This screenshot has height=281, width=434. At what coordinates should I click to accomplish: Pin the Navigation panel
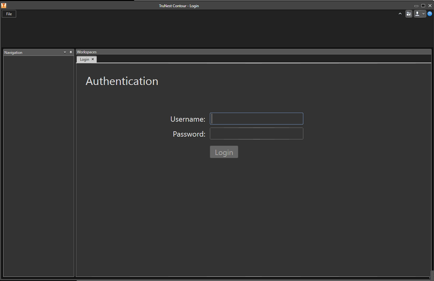point(71,52)
